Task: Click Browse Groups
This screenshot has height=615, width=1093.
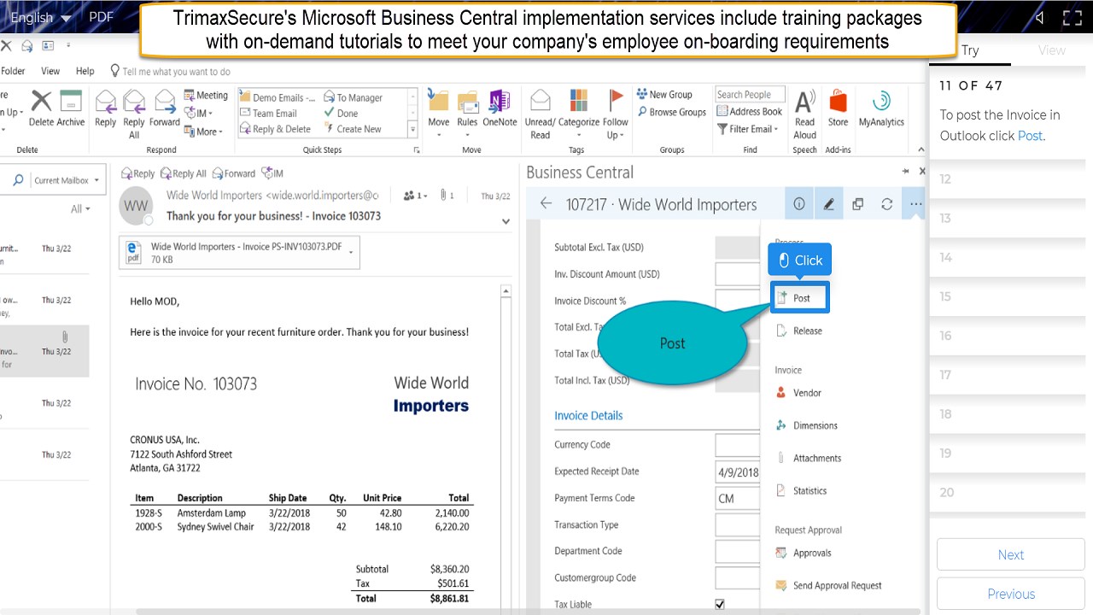Action: coord(671,112)
